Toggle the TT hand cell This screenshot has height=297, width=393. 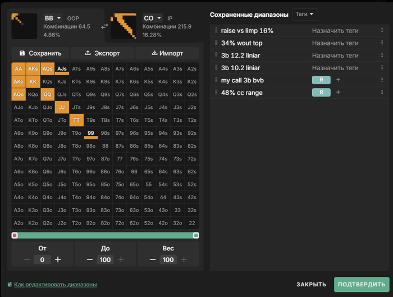point(76,120)
